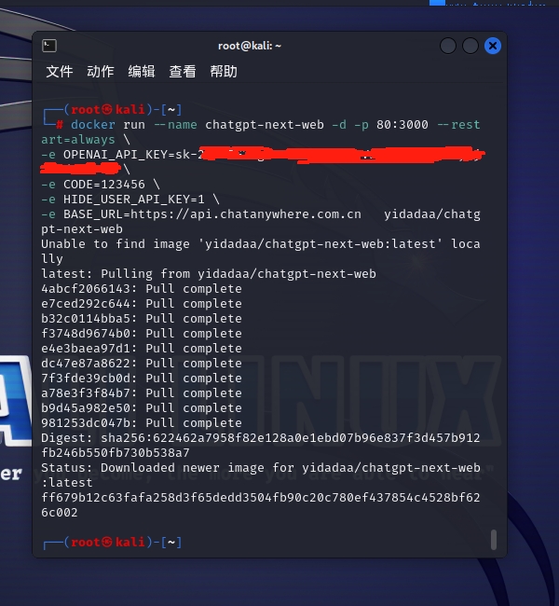Image resolution: width=559 pixels, height=606 pixels.
Task: Click the empty prompt at the terminal bottom
Action: point(112,543)
